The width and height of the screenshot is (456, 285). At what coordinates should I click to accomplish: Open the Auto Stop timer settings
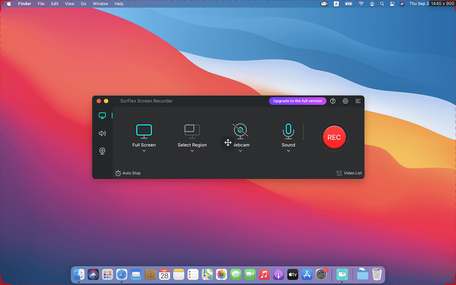(x=128, y=173)
